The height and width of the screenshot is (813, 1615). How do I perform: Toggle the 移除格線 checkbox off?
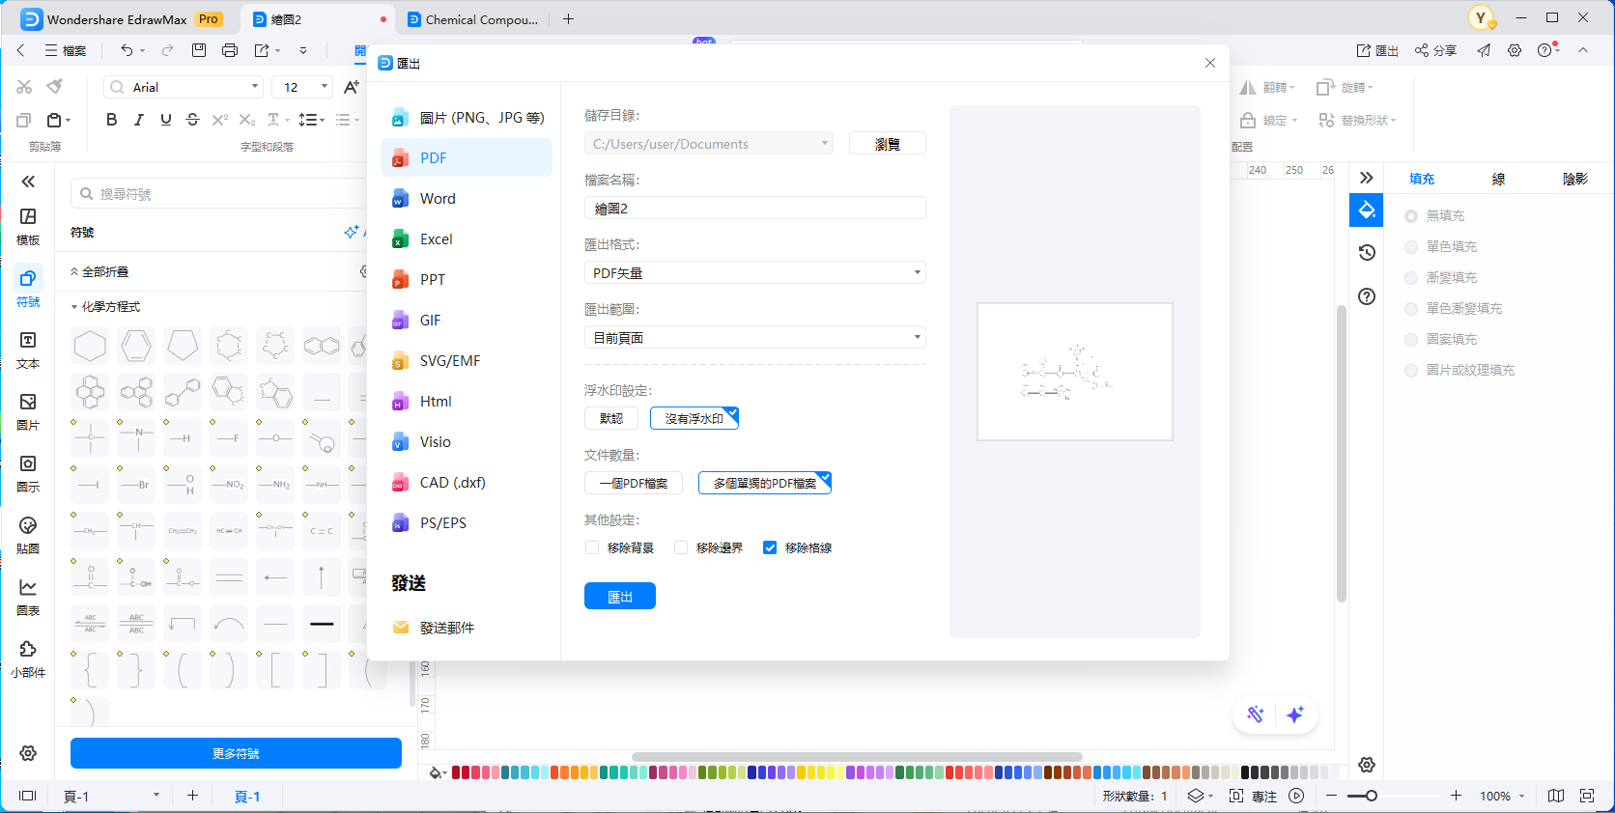coord(770,547)
